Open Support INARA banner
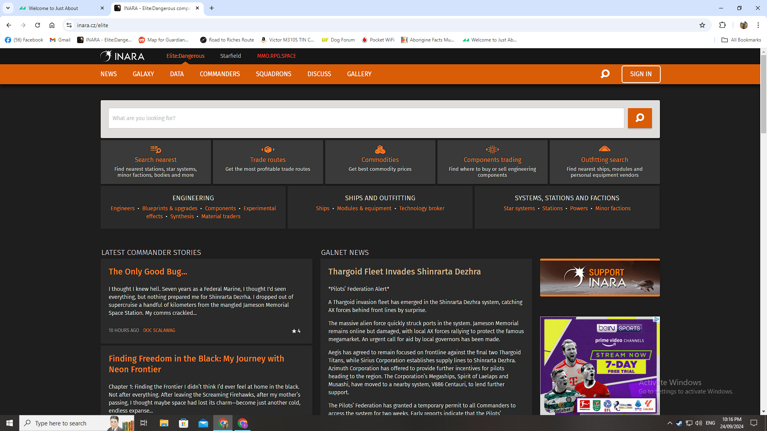This screenshot has height=431, width=767. pos(600,277)
